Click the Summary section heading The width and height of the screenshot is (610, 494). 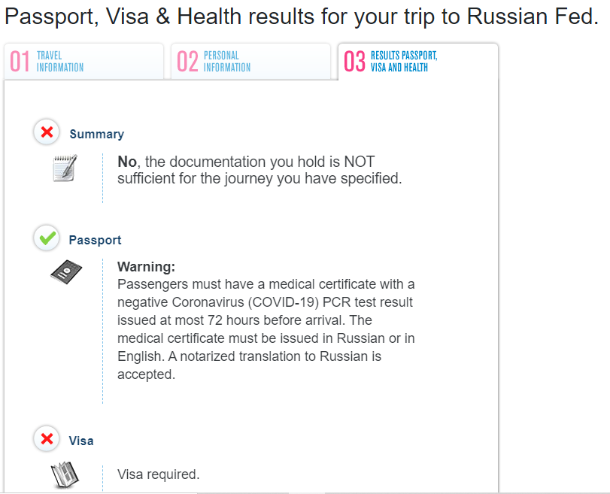(x=96, y=134)
